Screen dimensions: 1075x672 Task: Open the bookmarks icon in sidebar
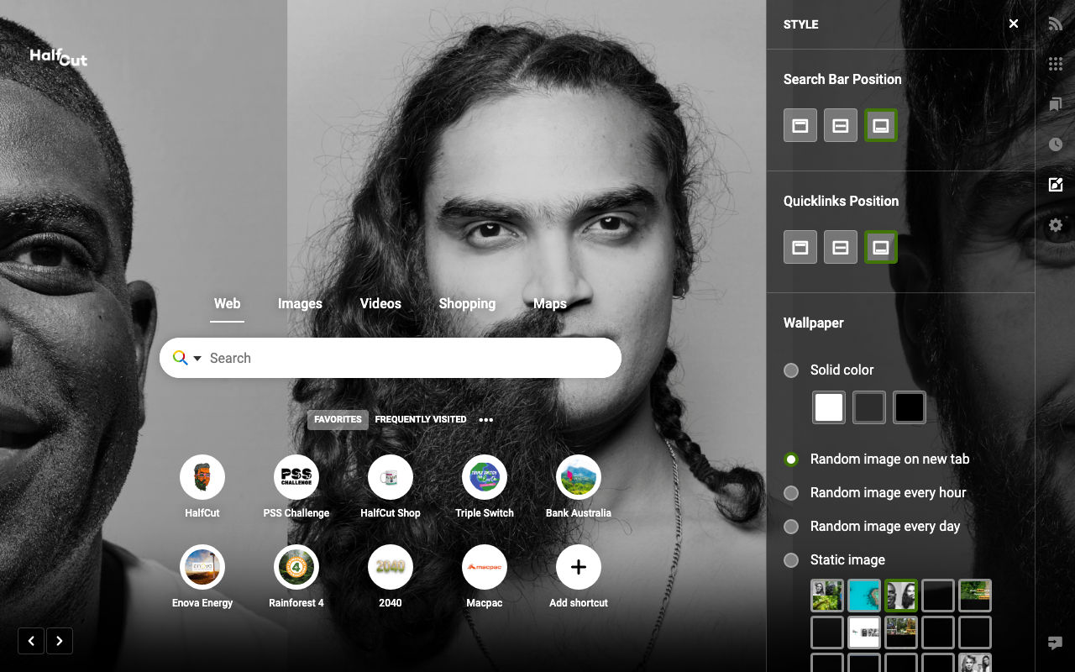point(1056,105)
